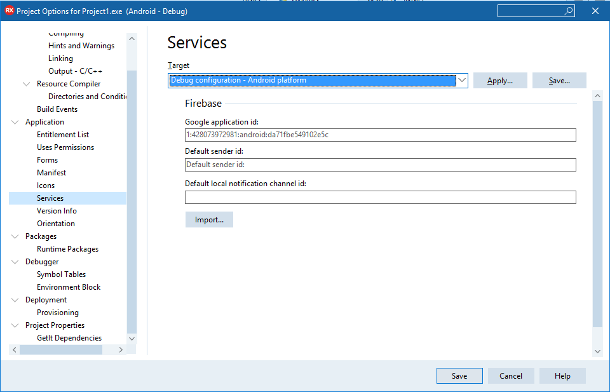The image size is (610, 392).
Task: Click the tree vertical scrollbar up arrow
Action: (x=132, y=39)
